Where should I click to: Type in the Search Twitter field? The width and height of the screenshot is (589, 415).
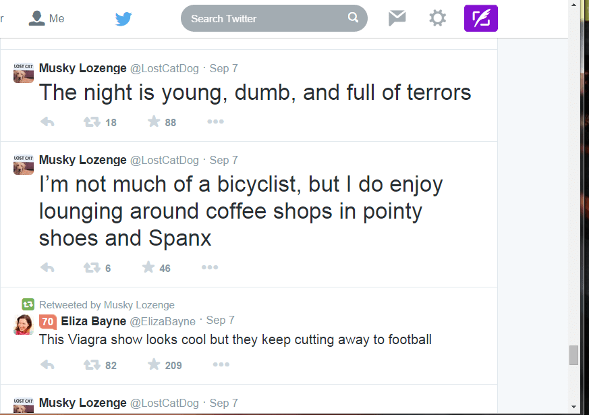pos(267,19)
